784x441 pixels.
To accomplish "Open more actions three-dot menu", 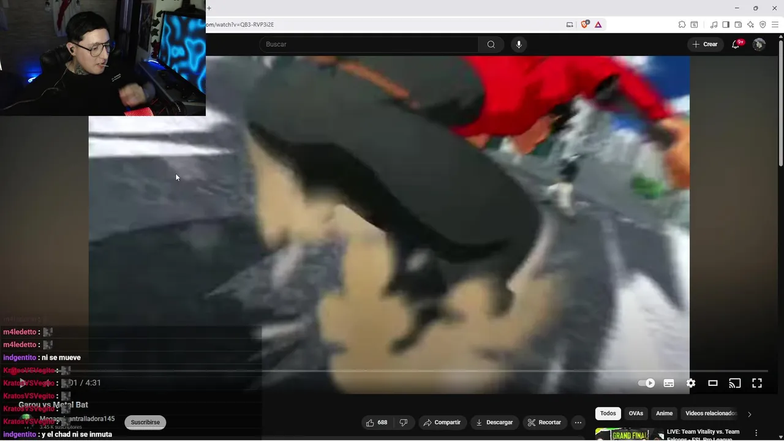I will coord(578,423).
